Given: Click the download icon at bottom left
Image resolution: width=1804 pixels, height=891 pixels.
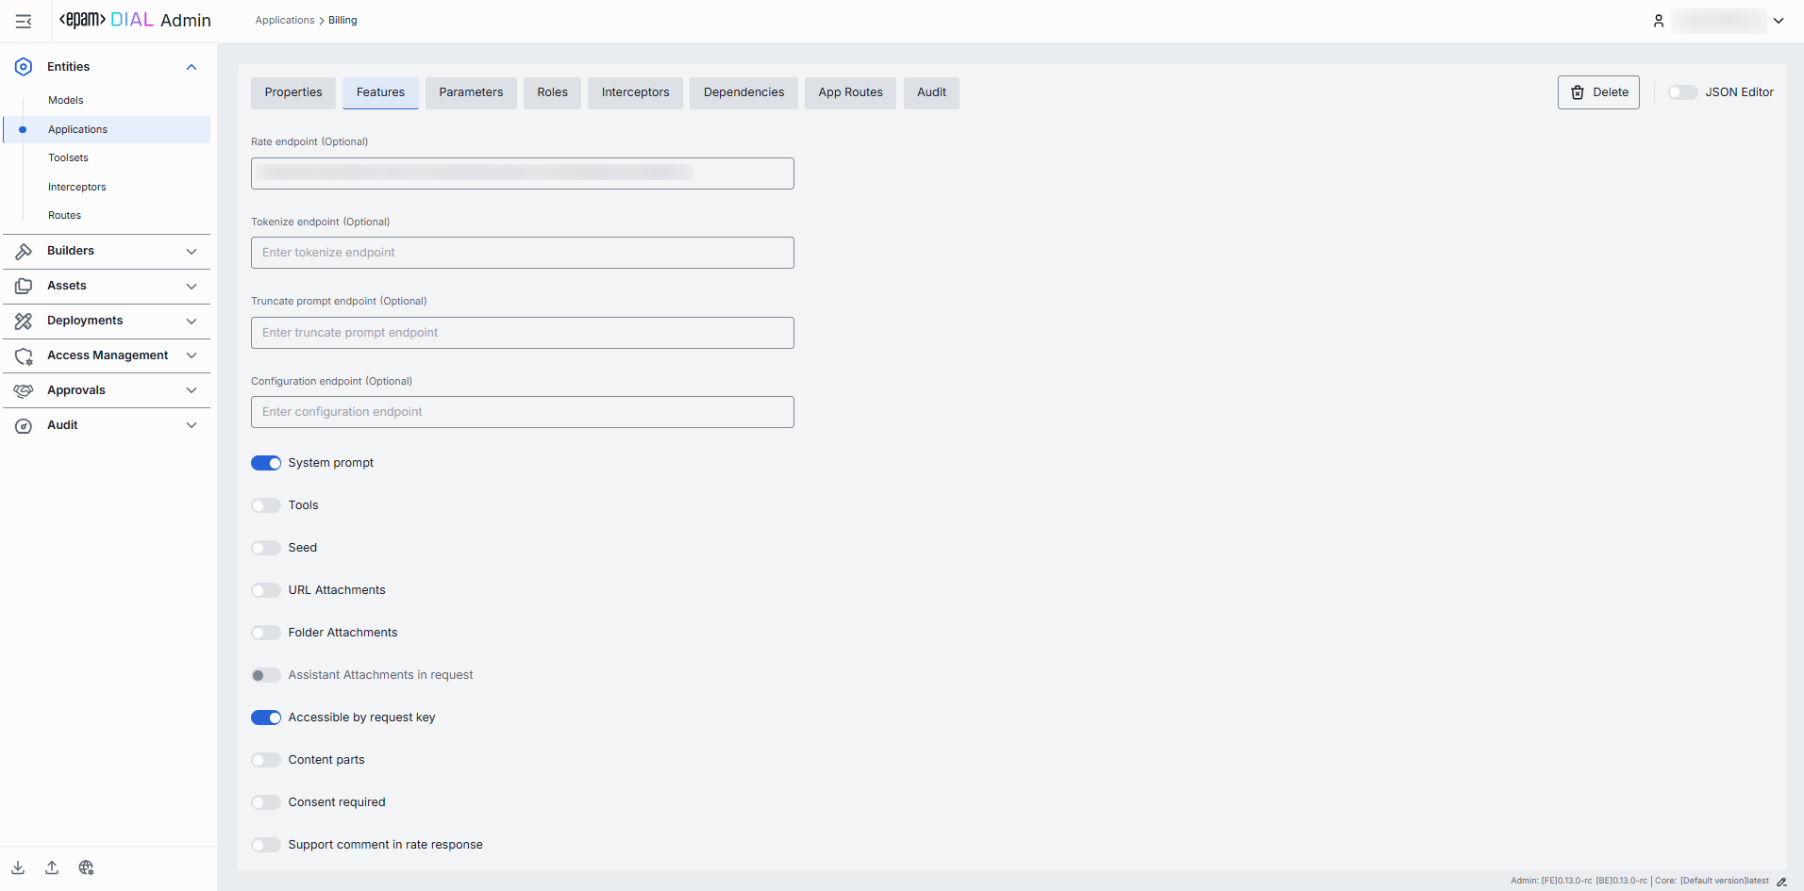Looking at the screenshot, I should 18,867.
